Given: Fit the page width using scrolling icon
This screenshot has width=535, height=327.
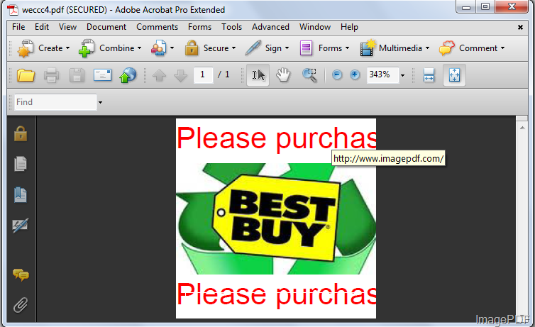Looking at the screenshot, I should pos(429,75).
